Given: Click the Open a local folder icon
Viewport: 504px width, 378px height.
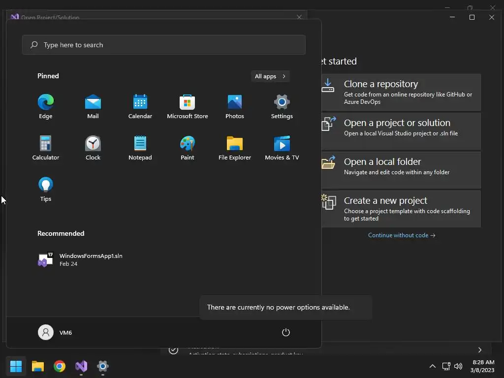Looking at the screenshot, I should [x=328, y=162].
